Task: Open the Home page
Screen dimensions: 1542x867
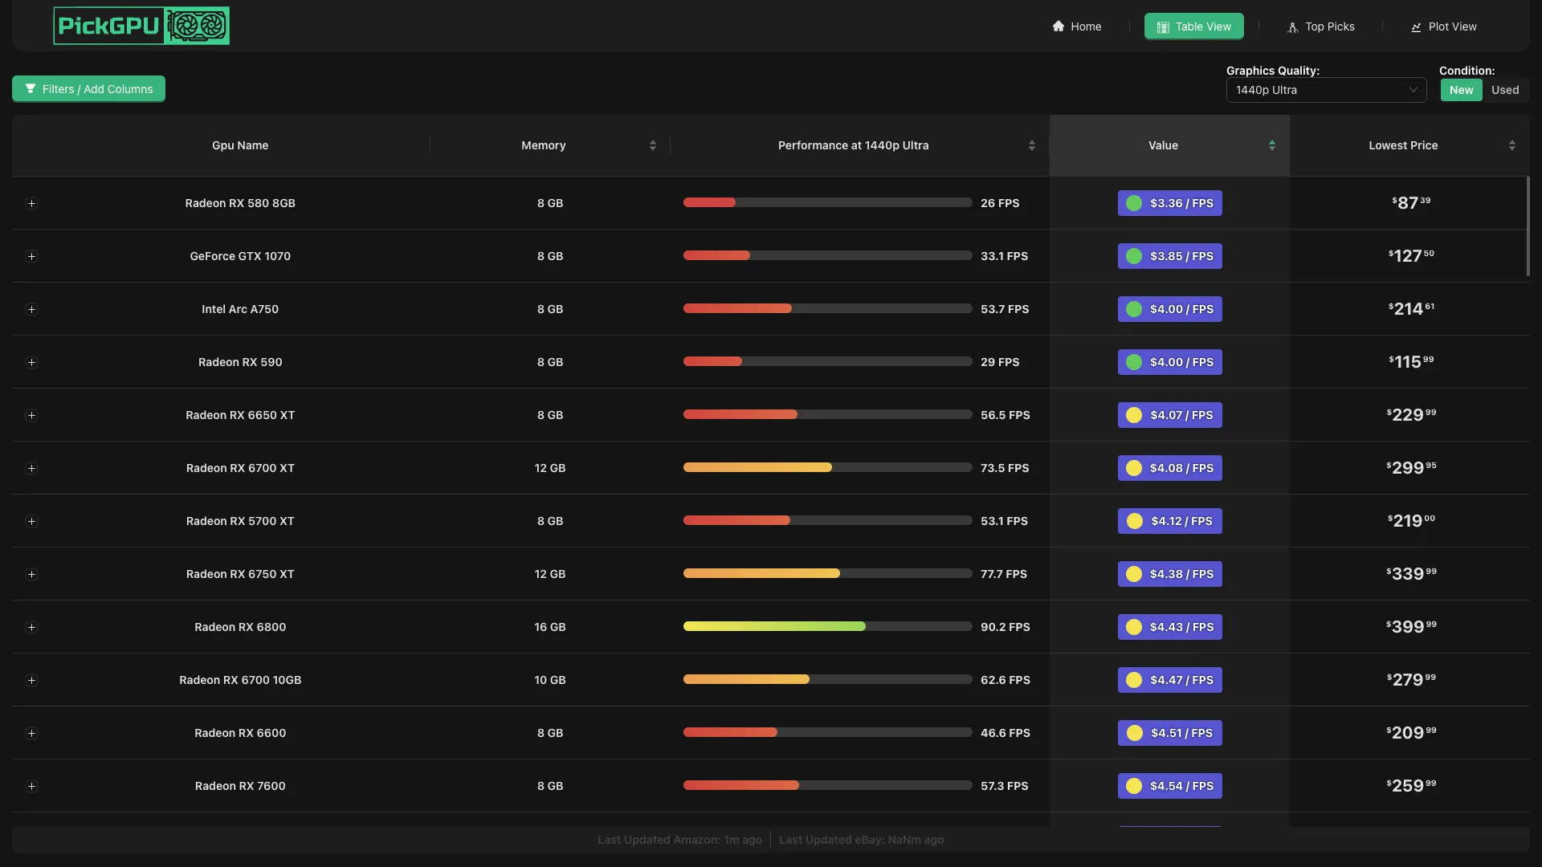Action: (x=1077, y=26)
